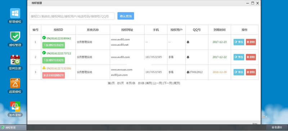This screenshot has width=288, height=131.
Task: Click 修改 button for the 2017-12-22 row
Action: click(239, 57)
